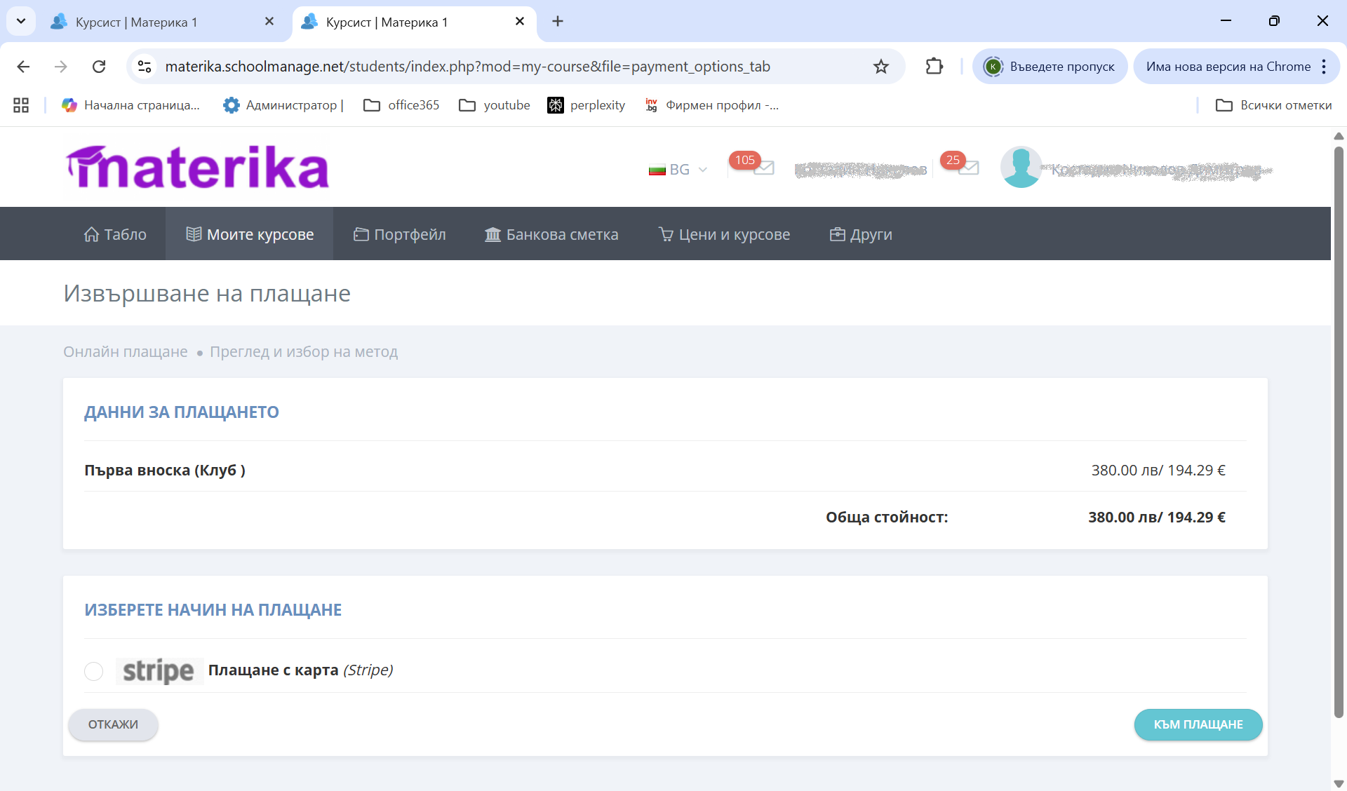Bookmark this page with the star icon
This screenshot has height=791, width=1347.
[x=881, y=67]
